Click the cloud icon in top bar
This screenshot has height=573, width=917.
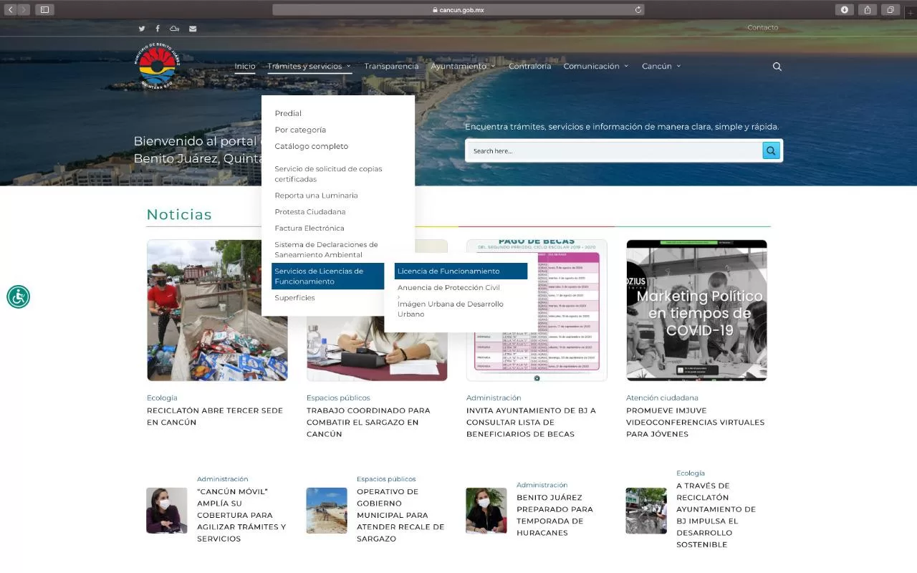[174, 29]
